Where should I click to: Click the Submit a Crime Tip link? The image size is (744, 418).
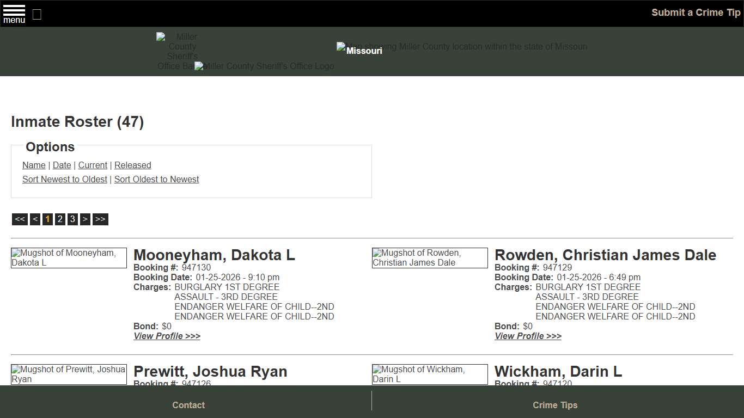pyautogui.click(x=696, y=12)
